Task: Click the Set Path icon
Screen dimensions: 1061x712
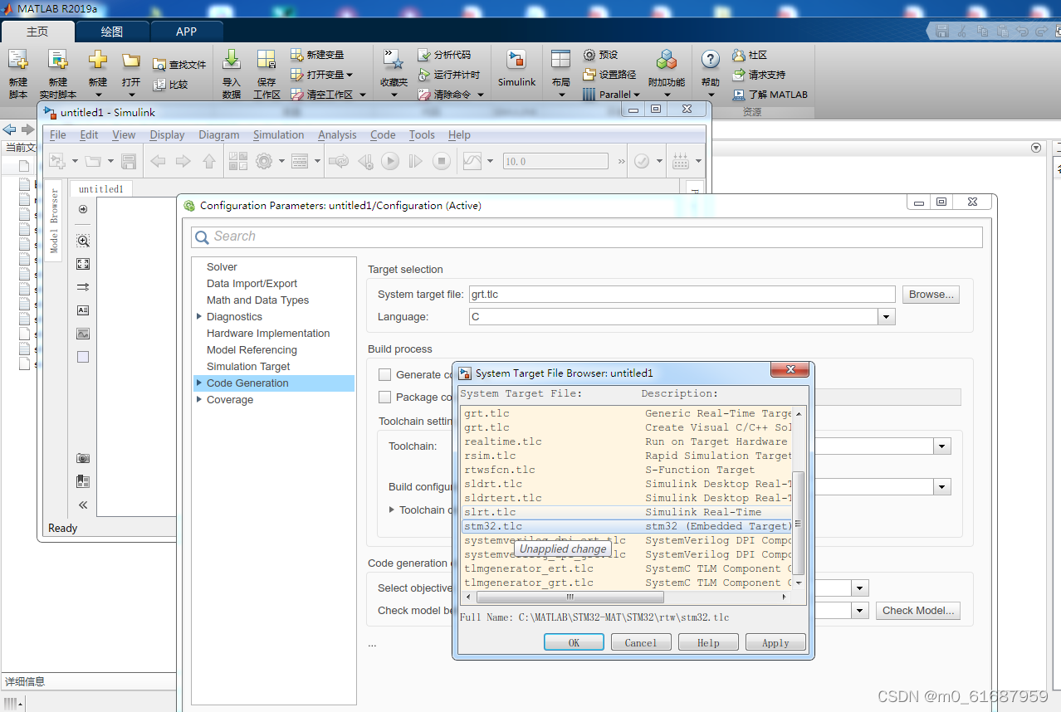Action: pos(589,74)
